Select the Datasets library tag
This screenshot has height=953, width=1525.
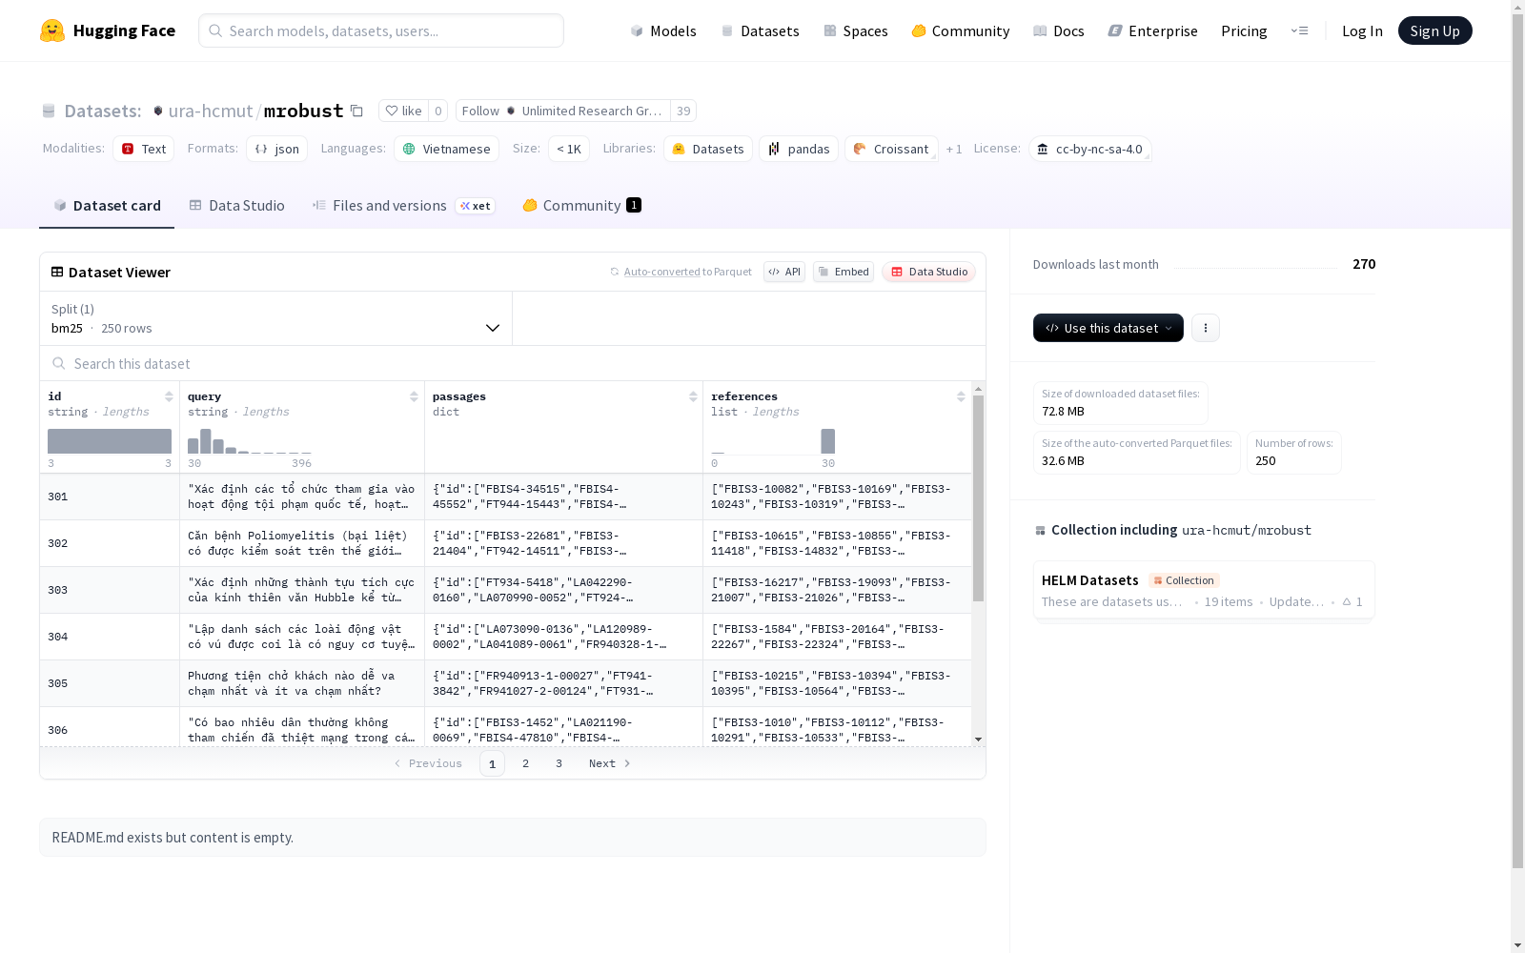click(708, 149)
